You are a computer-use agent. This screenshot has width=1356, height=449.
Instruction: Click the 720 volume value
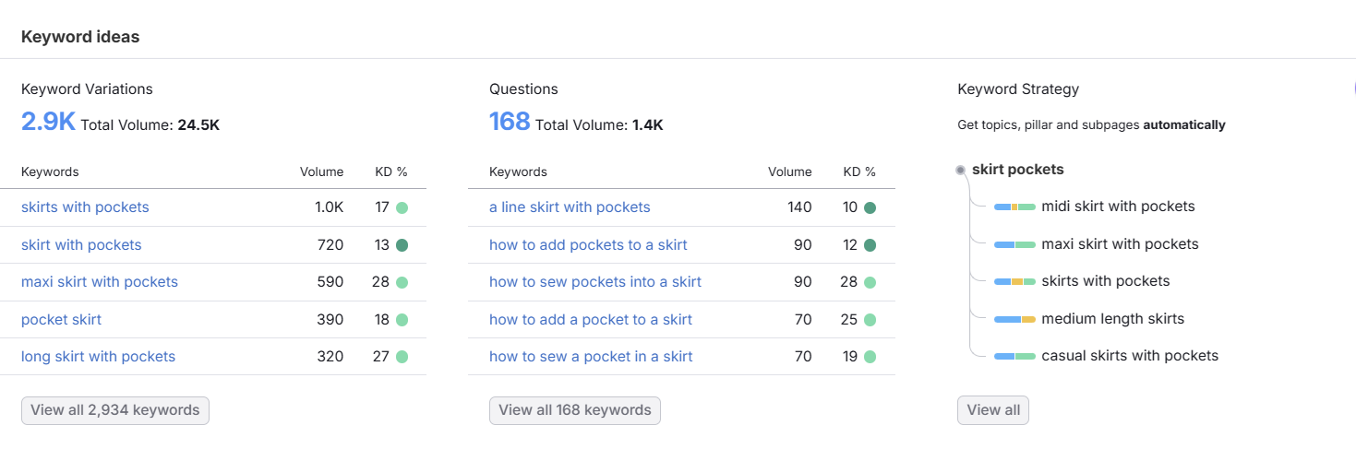[x=330, y=245]
